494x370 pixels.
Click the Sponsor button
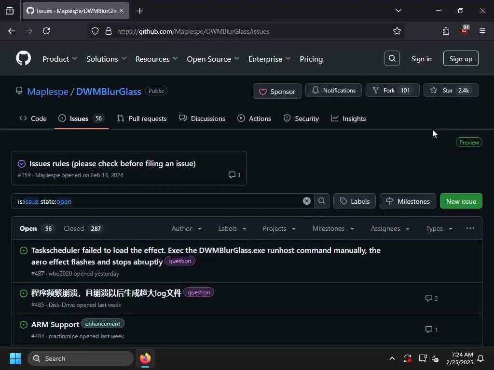pos(277,91)
